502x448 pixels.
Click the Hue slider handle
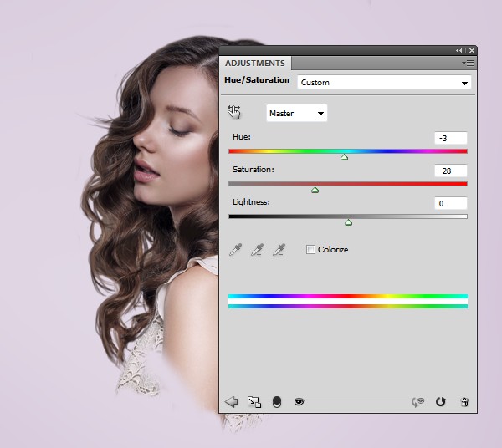tap(344, 157)
